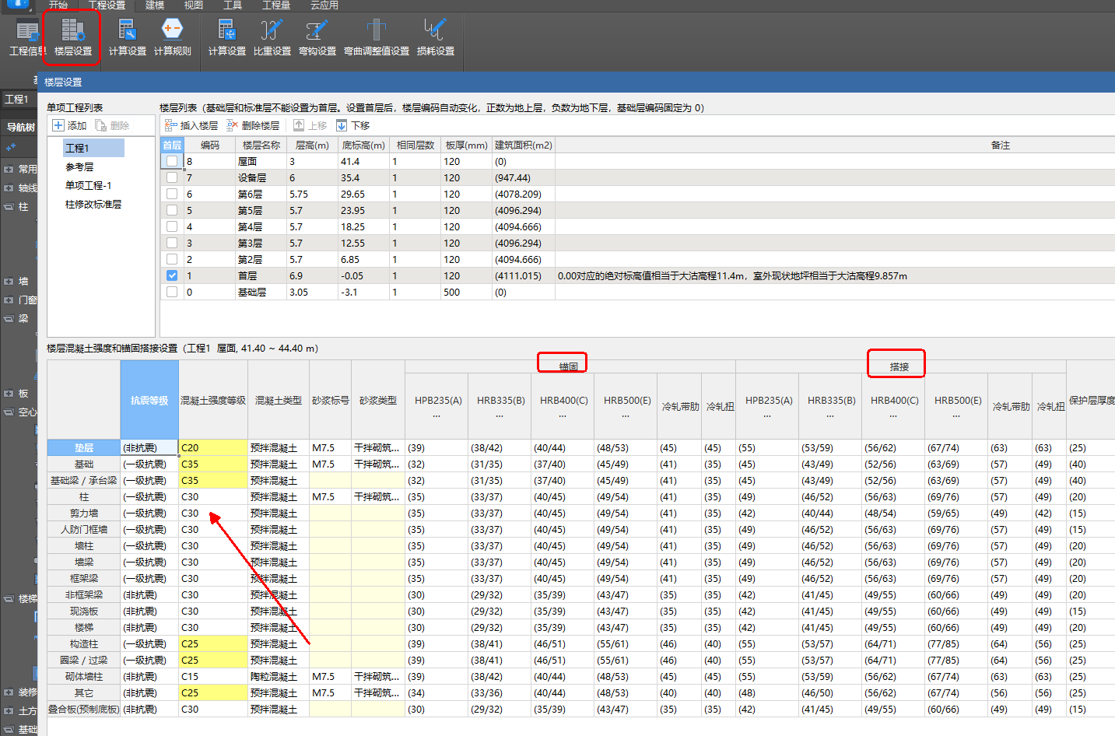This screenshot has height=736, width=1115.
Task: Tick the 首层 checkbox for 第5层
Action: pos(172,210)
